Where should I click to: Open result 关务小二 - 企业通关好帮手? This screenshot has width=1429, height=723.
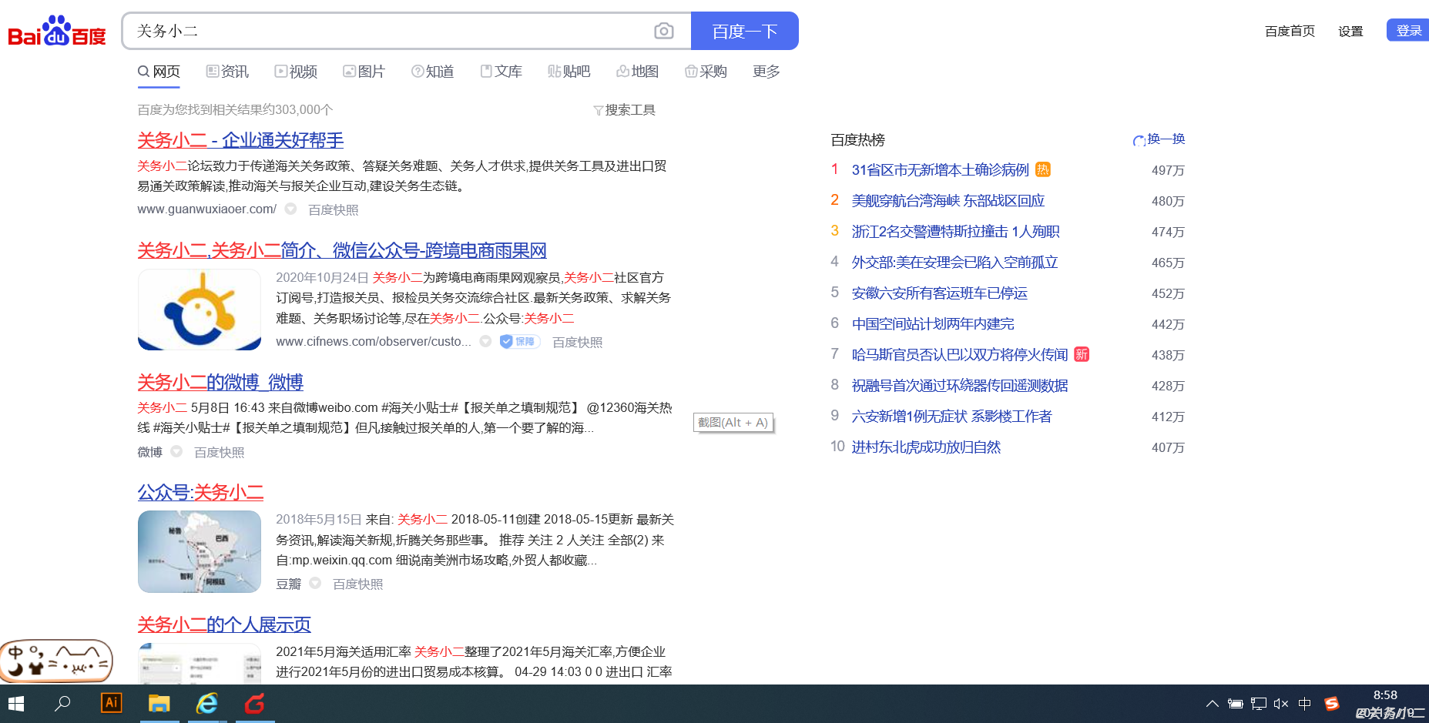240,140
